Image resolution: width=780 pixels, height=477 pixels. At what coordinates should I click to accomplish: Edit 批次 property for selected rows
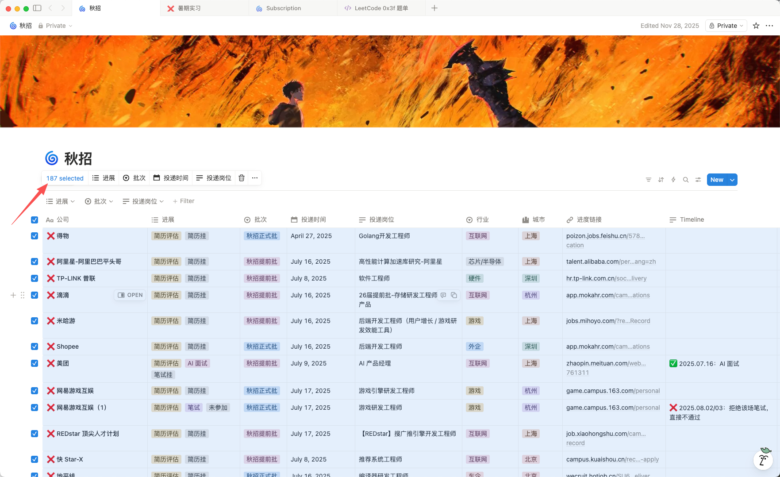tap(134, 178)
